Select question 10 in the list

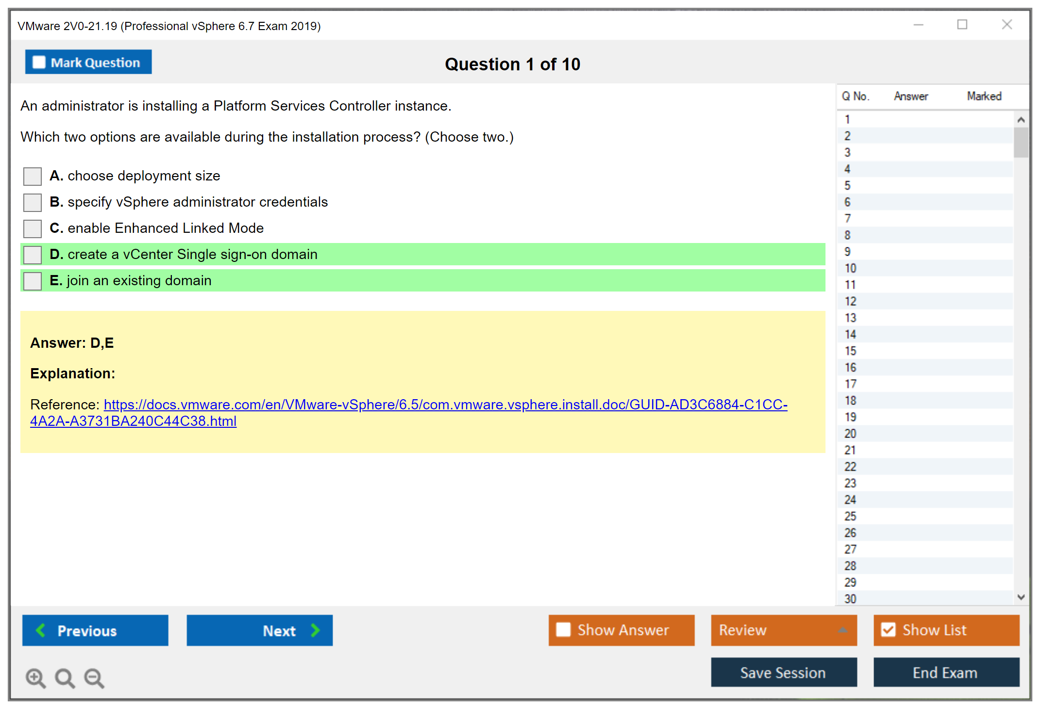tap(850, 268)
